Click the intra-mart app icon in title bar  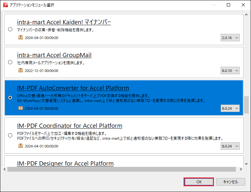tap(5, 5)
